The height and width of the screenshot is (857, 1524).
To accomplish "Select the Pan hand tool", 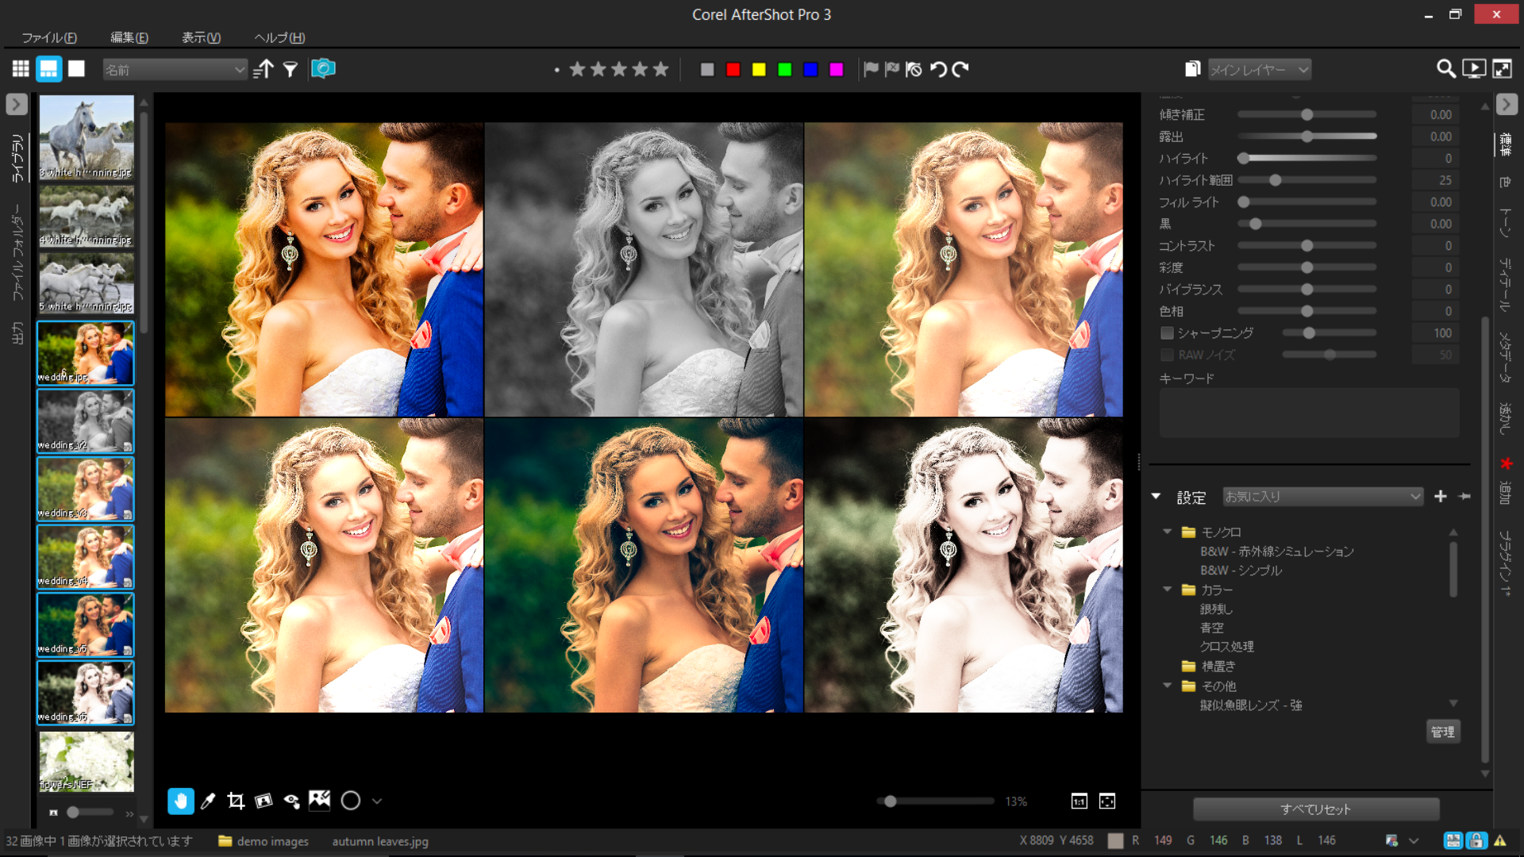I will click(x=181, y=801).
